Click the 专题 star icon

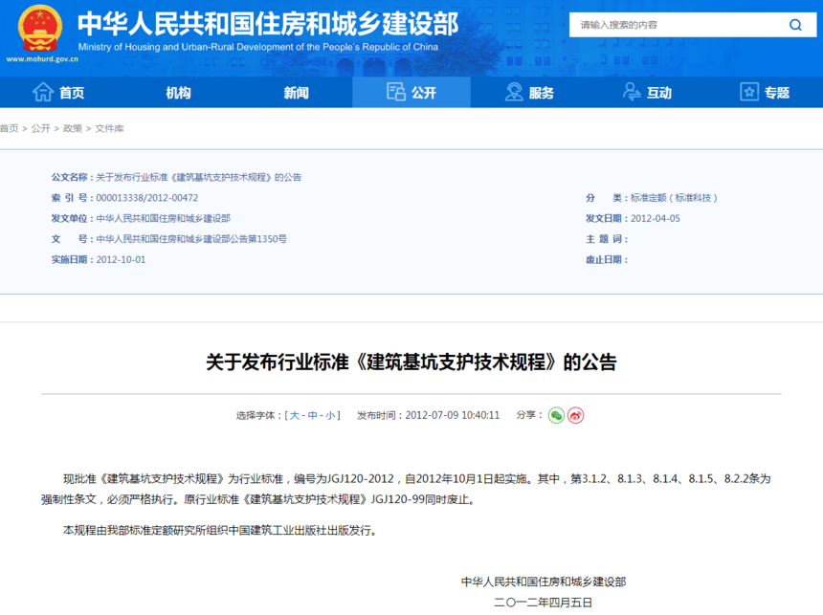(x=749, y=92)
